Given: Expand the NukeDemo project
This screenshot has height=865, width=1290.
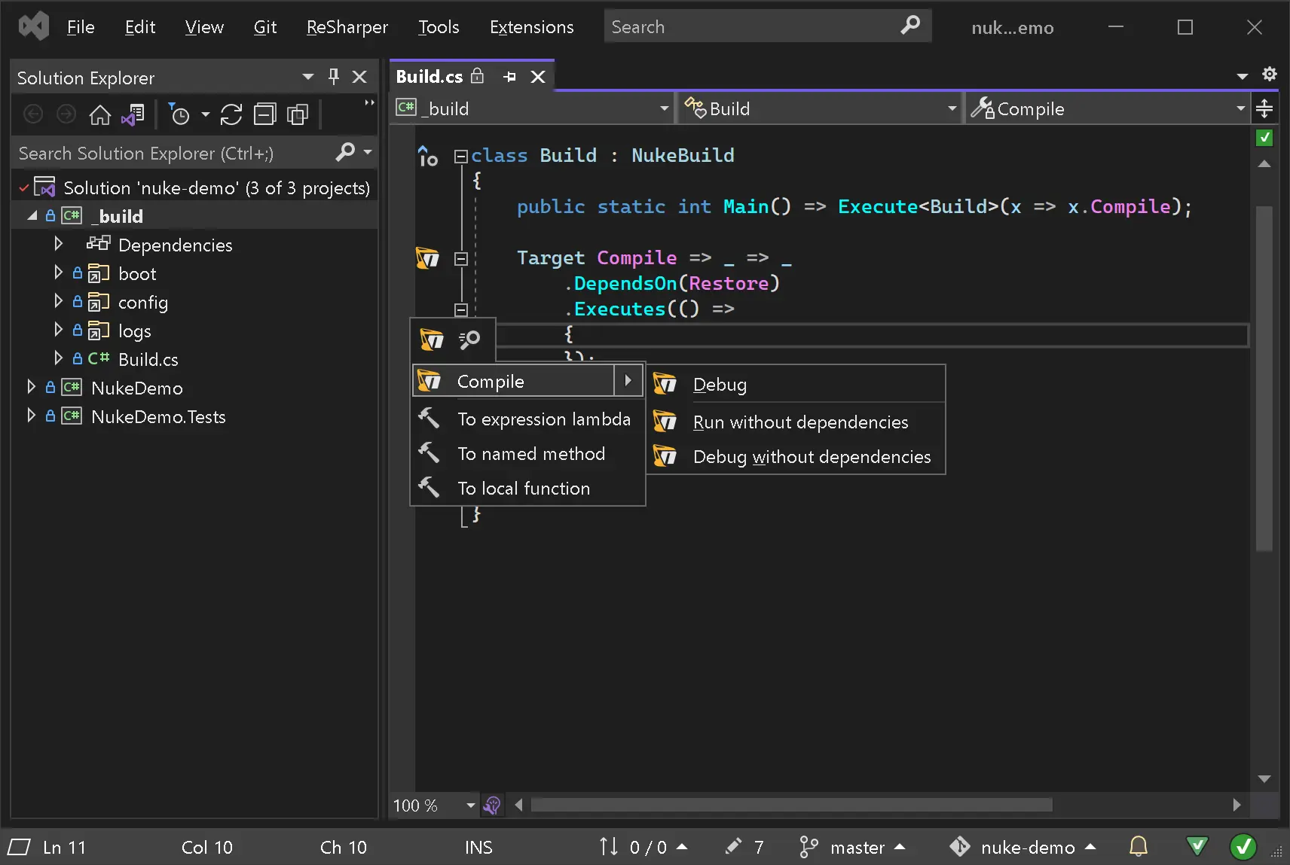Looking at the screenshot, I should coord(31,387).
